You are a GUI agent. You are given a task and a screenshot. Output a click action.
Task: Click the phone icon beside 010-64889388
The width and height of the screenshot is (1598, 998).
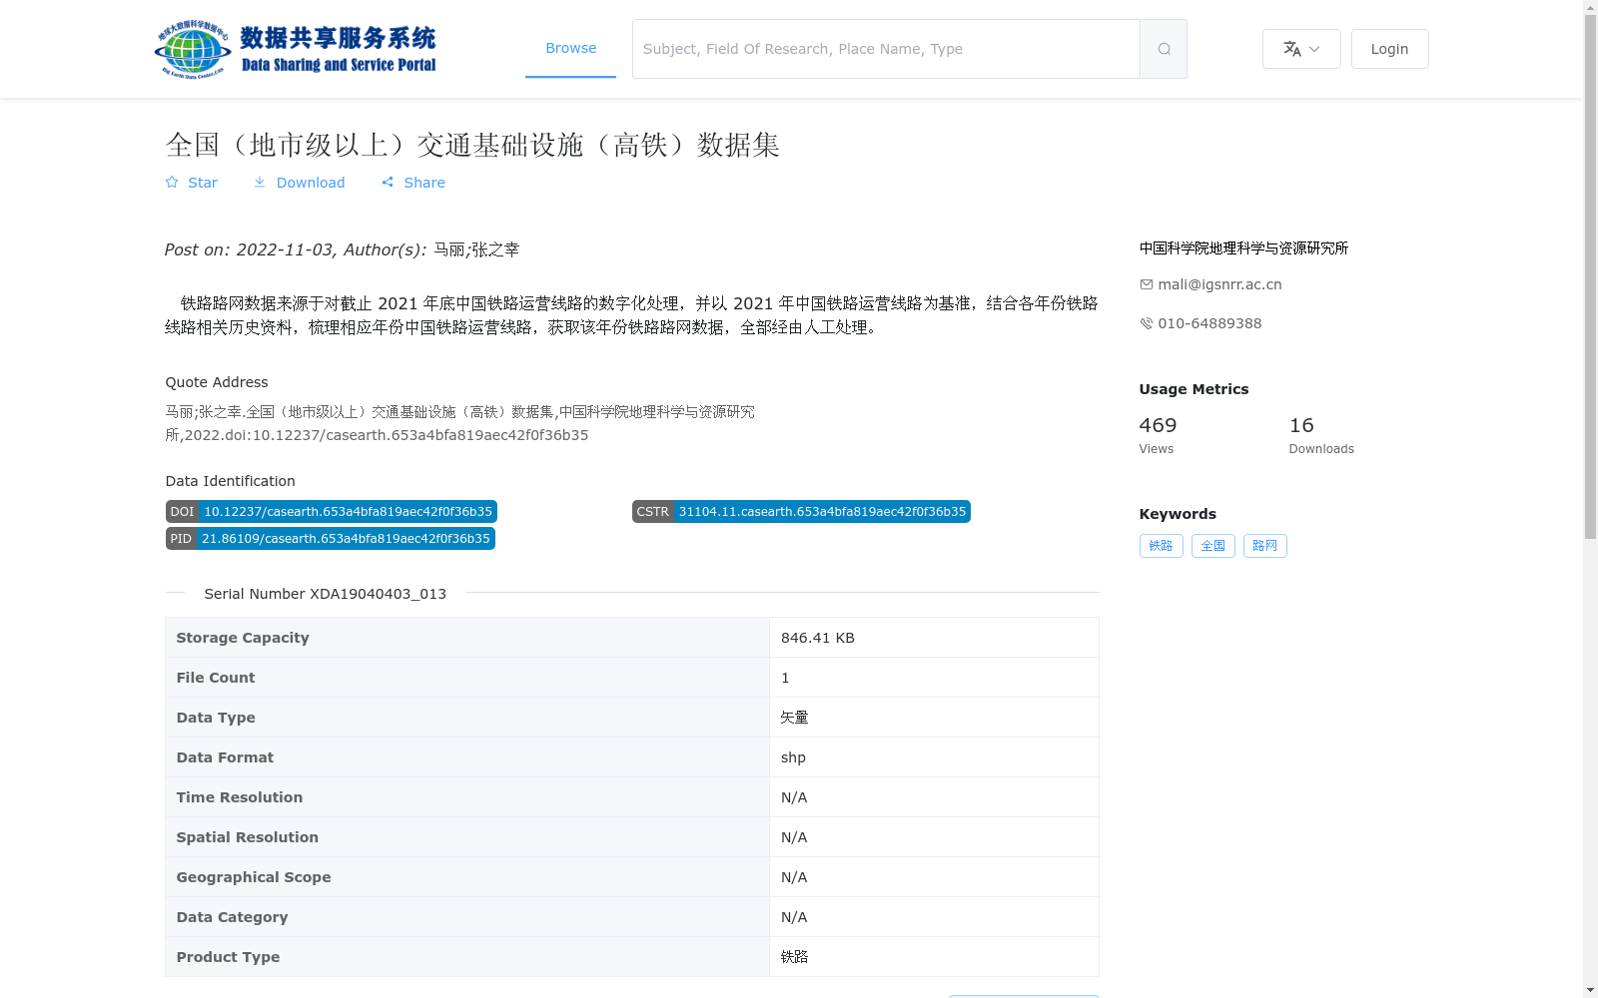click(x=1146, y=322)
